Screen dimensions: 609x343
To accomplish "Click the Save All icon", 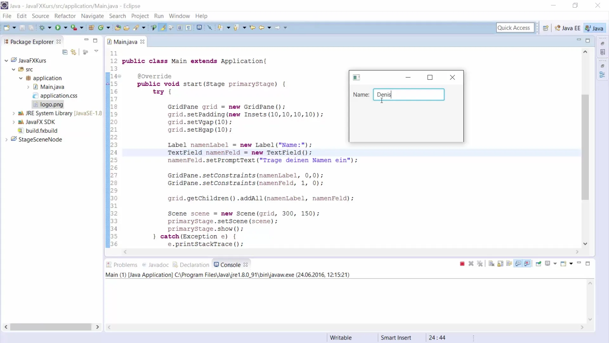I will 31,28.
